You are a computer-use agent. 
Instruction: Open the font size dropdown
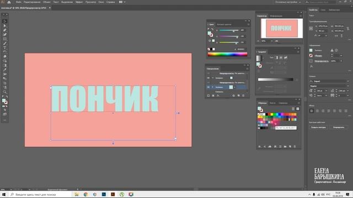click(326, 91)
